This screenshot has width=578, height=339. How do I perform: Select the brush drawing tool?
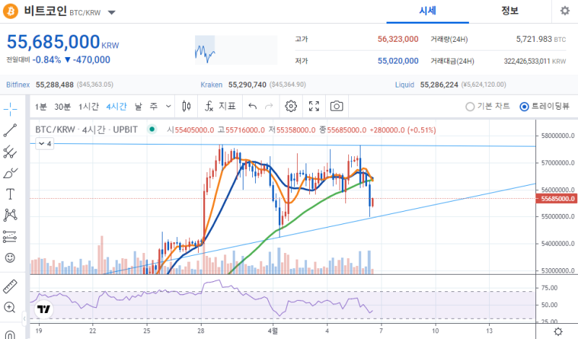coord(10,173)
